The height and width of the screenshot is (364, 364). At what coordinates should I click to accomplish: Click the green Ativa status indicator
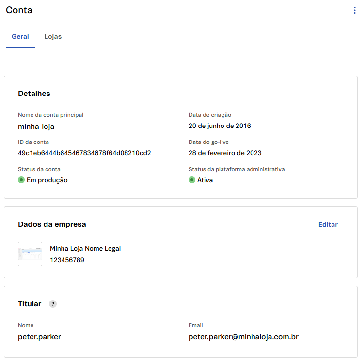click(192, 180)
